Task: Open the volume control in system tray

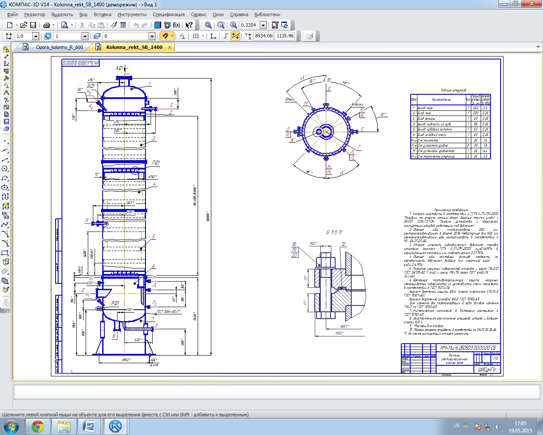Action: [498, 427]
